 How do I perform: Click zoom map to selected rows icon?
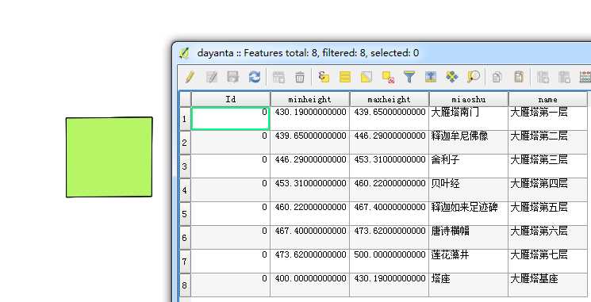click(474, 77)
